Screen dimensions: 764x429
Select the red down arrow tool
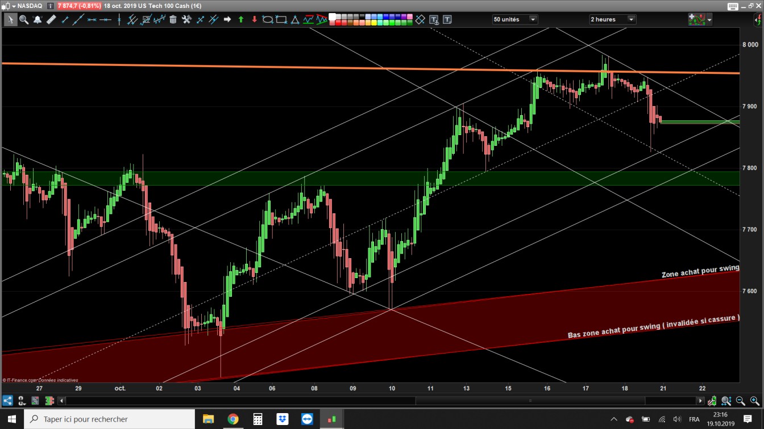tap(254, 19)
